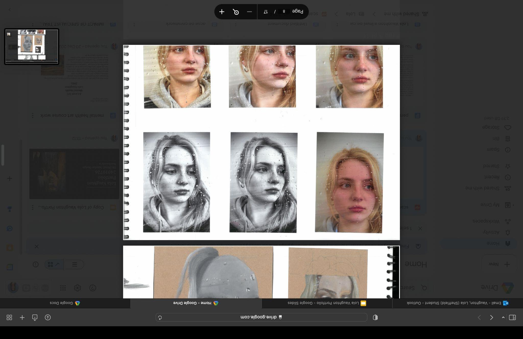The height and width of the screenshot is (339, 523).
Task: Open Bin in the Drive sidebar
Action: tap(501, 138)
